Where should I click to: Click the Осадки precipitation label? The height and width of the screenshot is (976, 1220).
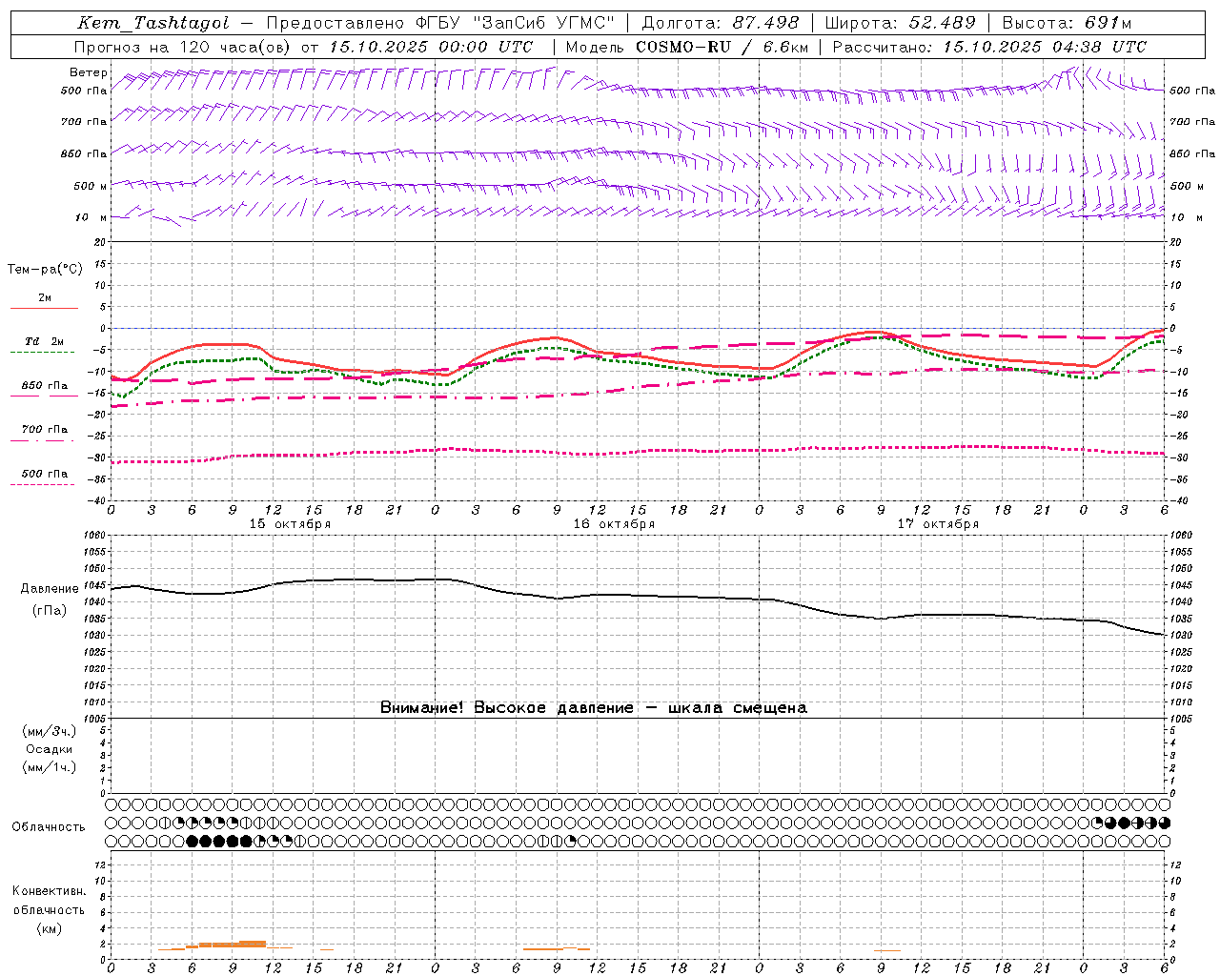(x=50, y=749)
